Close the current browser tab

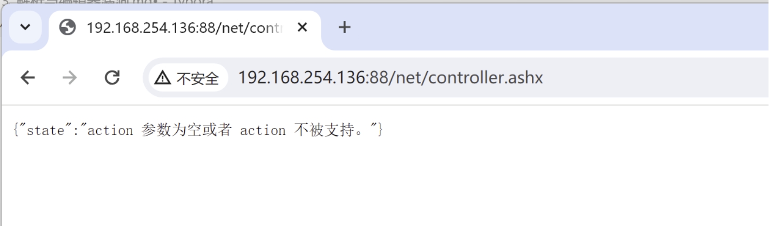pyautogui.click(x=302, y=27)
